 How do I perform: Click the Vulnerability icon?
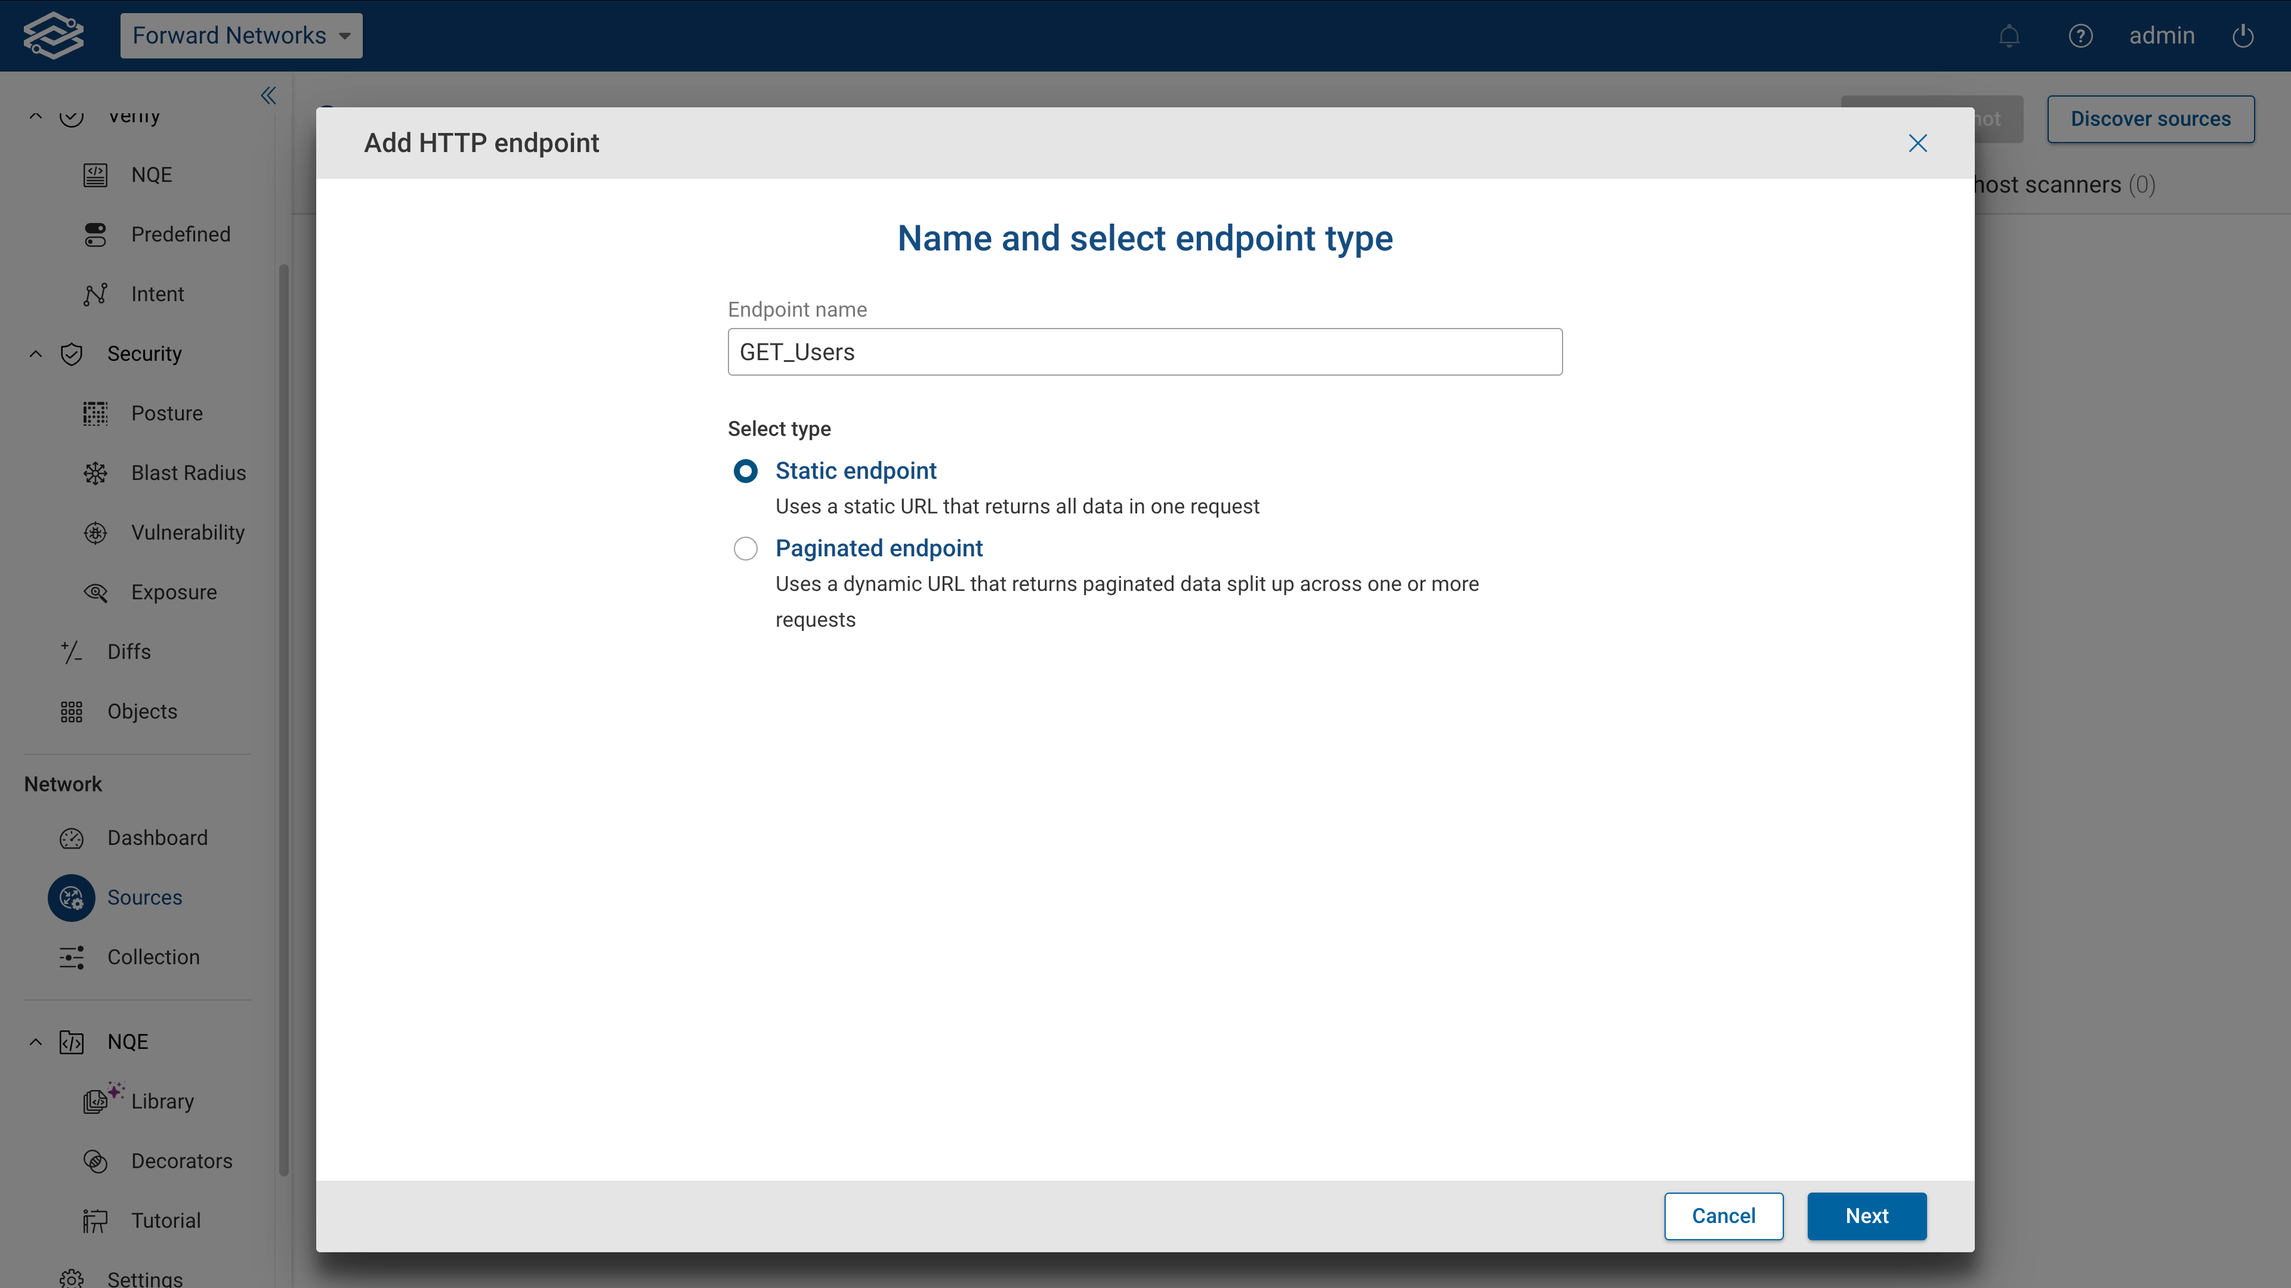pos(95,531)
